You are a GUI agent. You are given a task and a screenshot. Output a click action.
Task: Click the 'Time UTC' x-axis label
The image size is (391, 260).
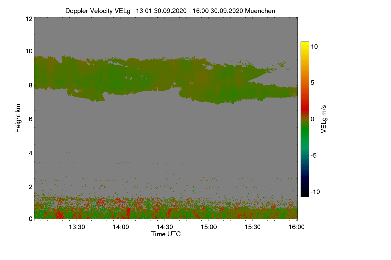click(x=166, y=234)
